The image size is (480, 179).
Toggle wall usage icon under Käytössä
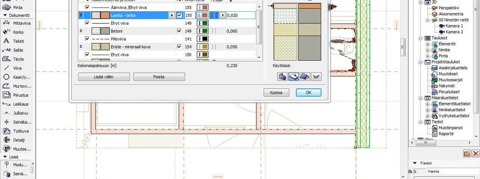click(x=282, y=77)
